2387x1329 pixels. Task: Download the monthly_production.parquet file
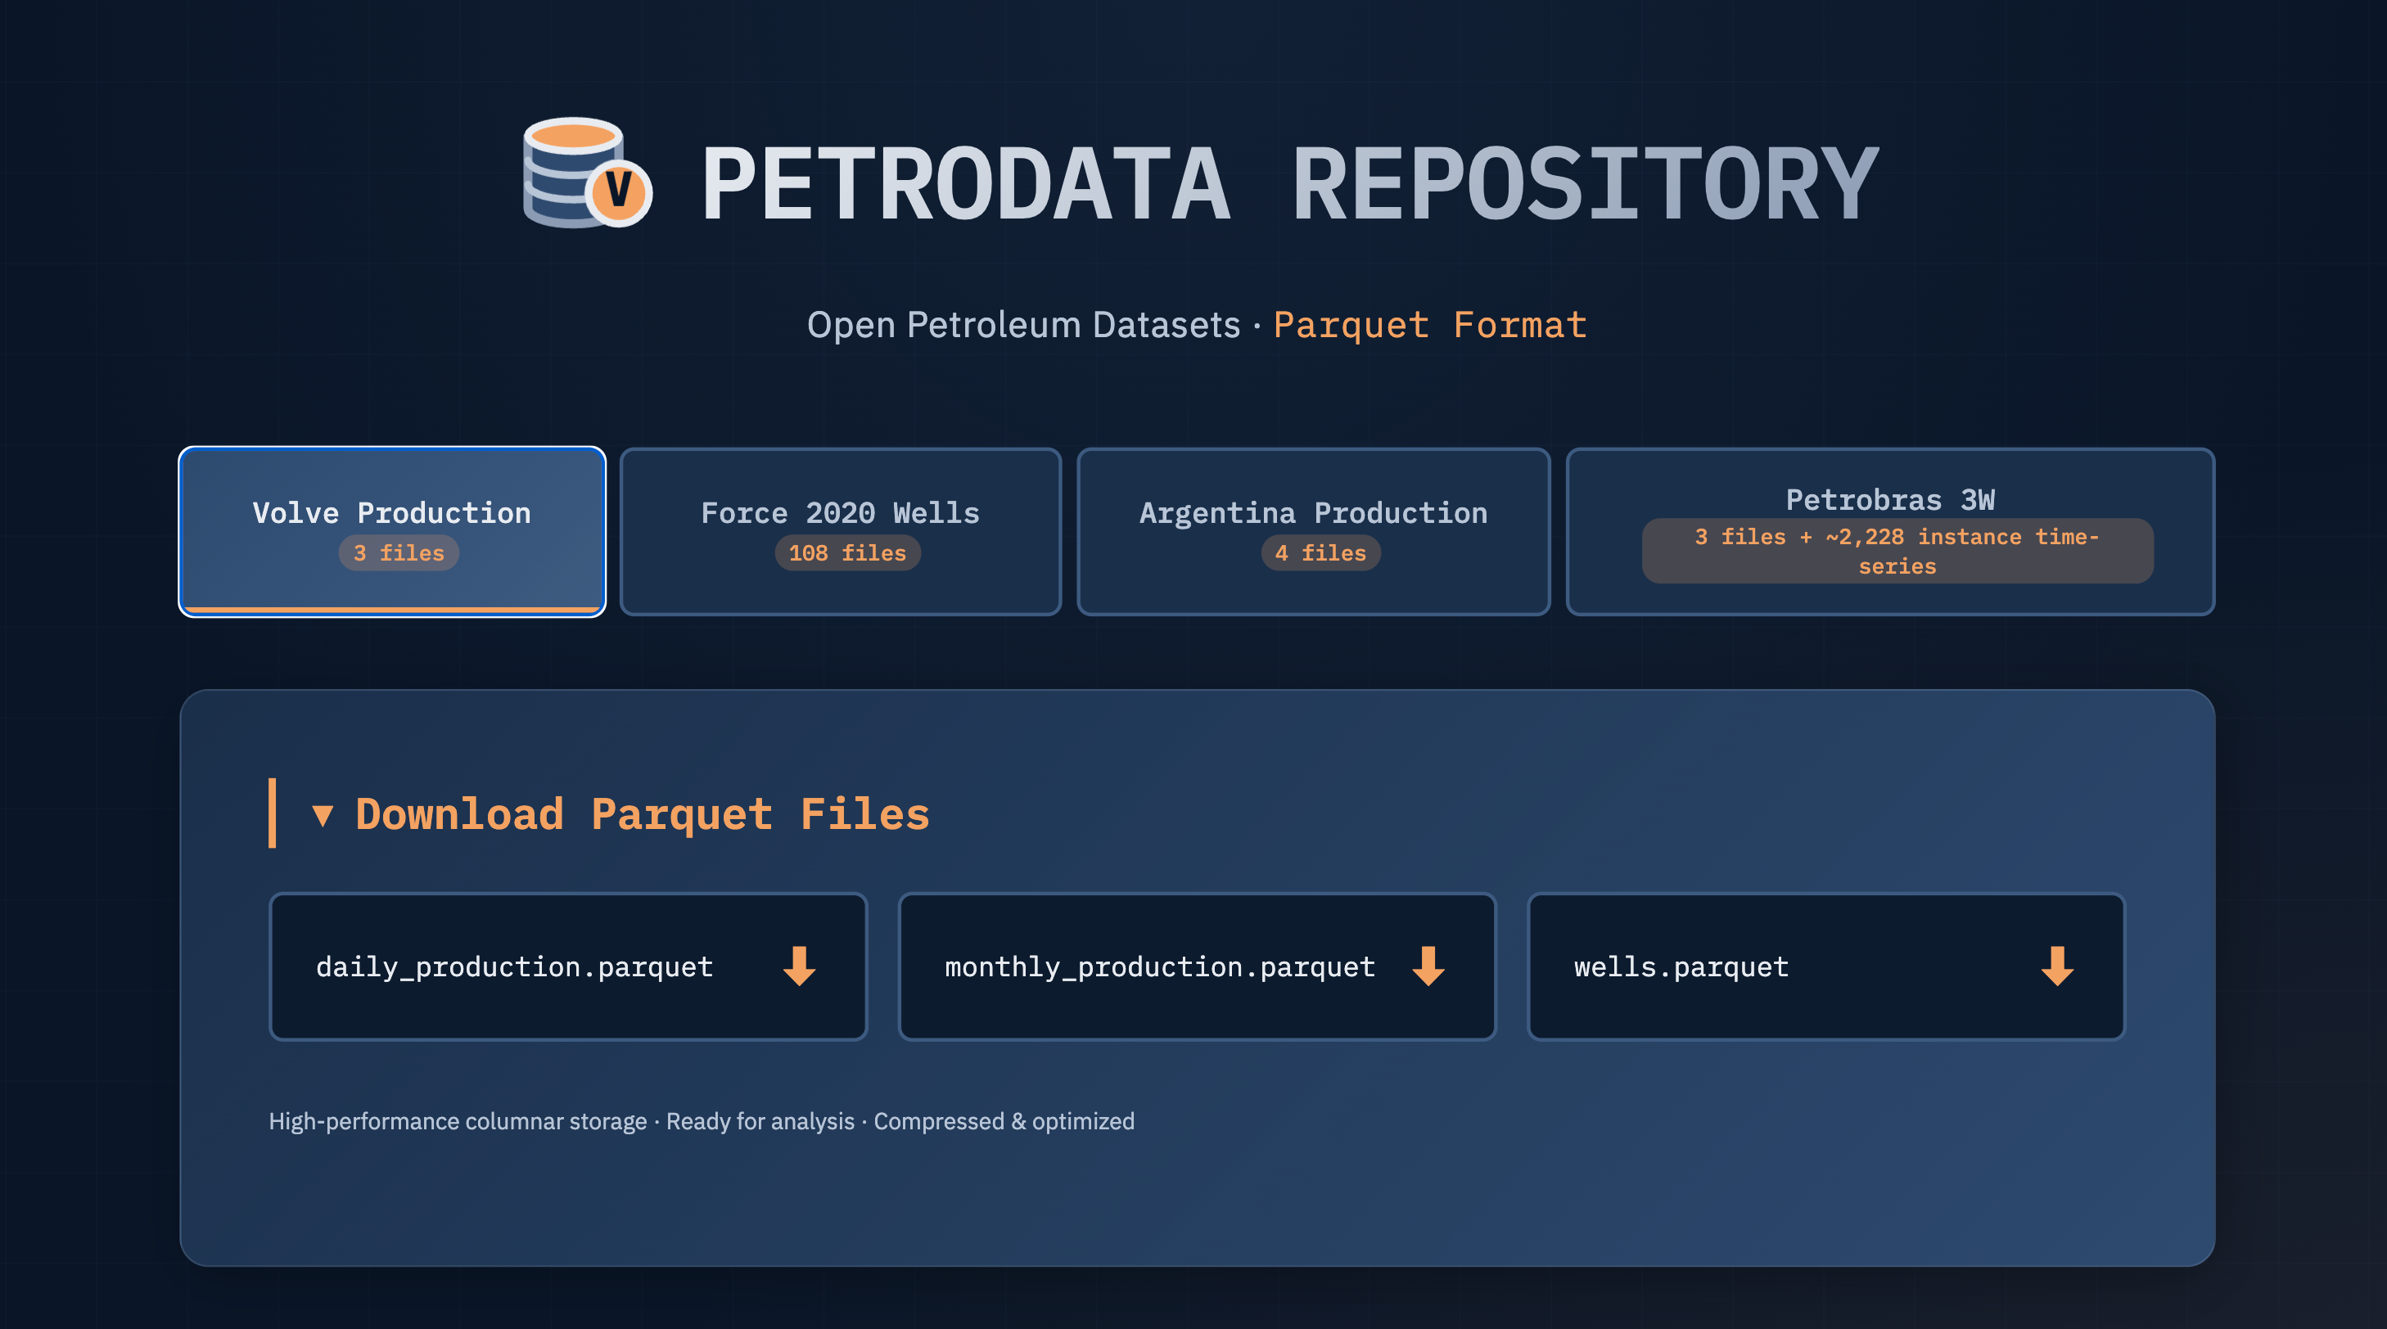1198,966
